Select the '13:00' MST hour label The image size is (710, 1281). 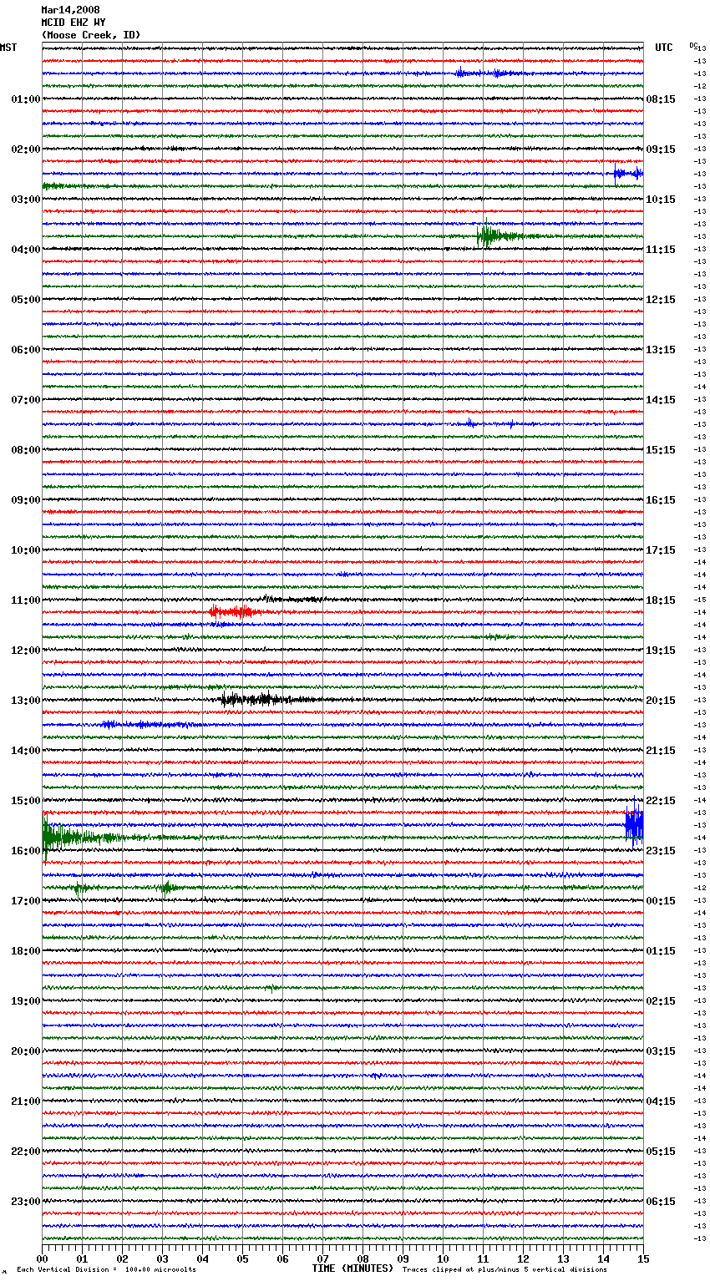26,701
